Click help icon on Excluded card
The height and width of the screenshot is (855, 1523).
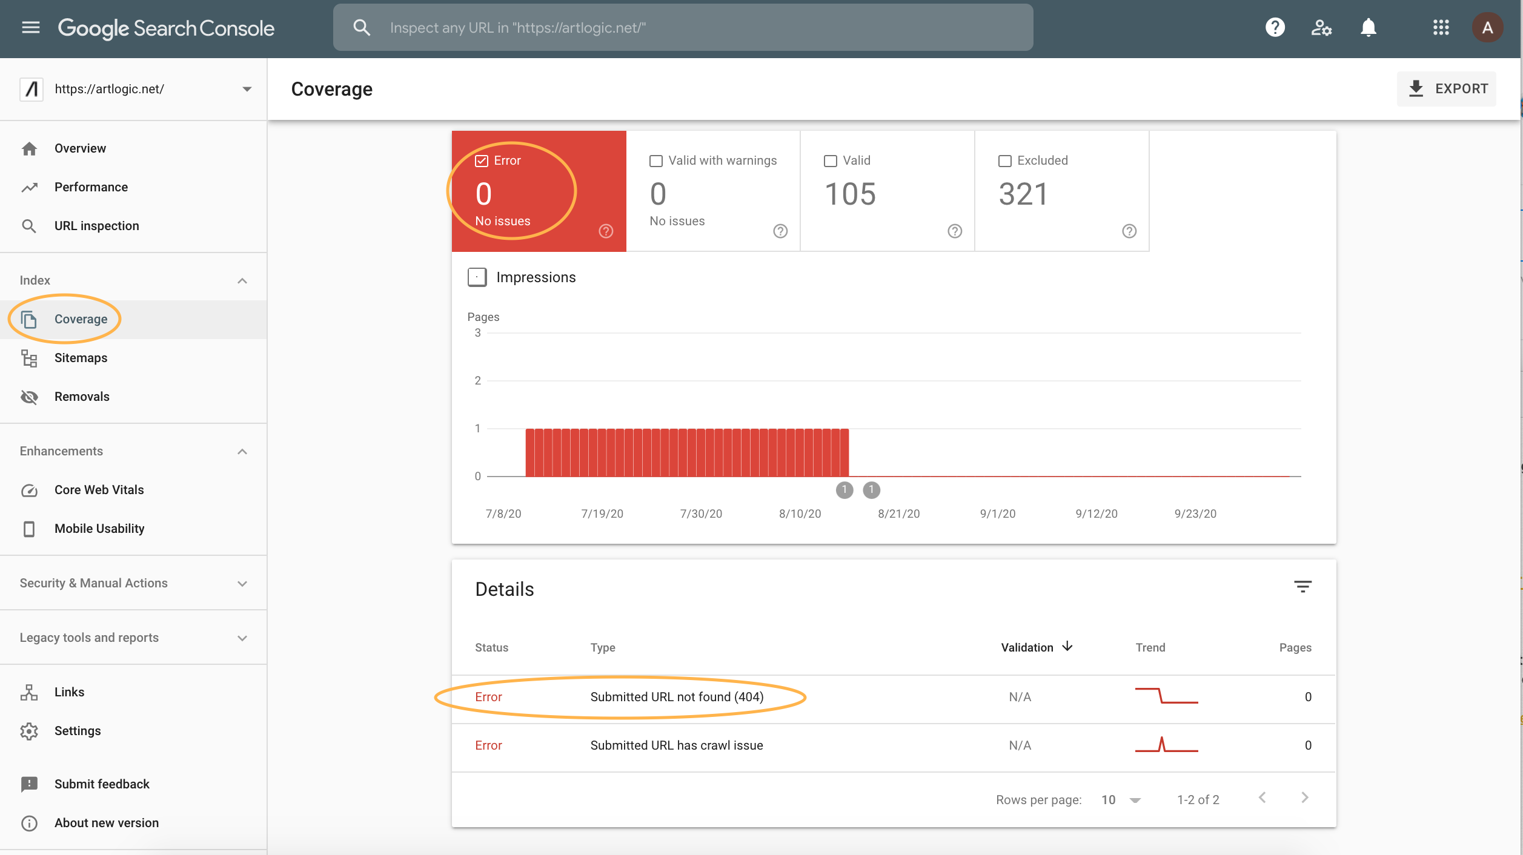tap(1129, 231)
